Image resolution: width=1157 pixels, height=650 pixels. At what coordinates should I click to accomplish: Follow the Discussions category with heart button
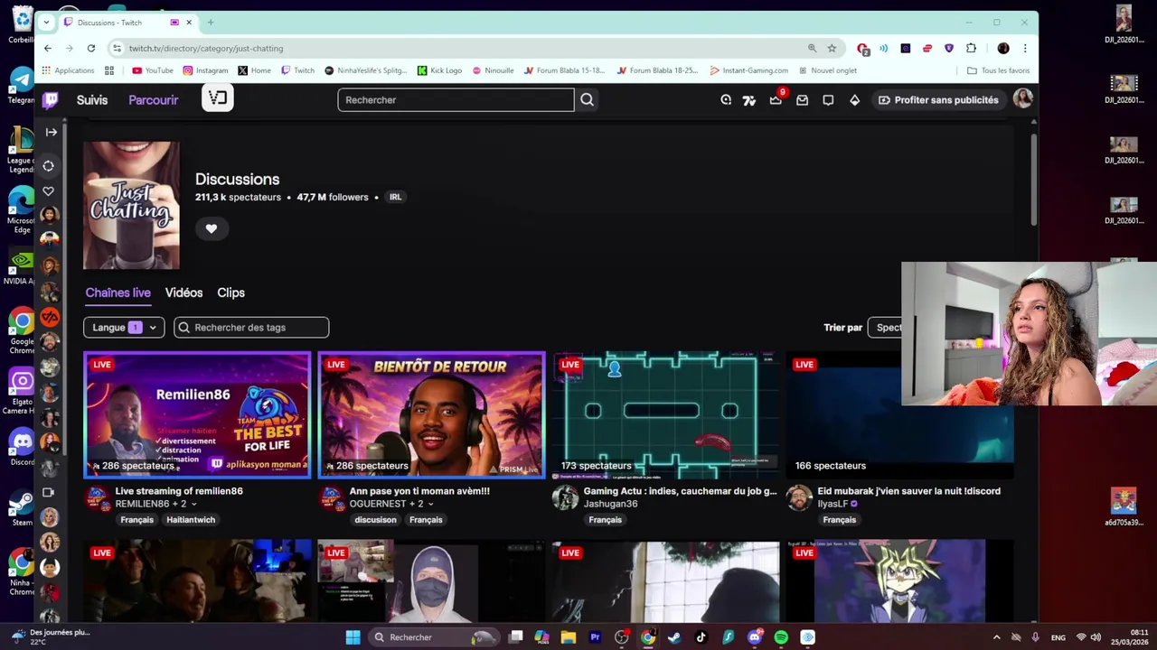[212, 228]
